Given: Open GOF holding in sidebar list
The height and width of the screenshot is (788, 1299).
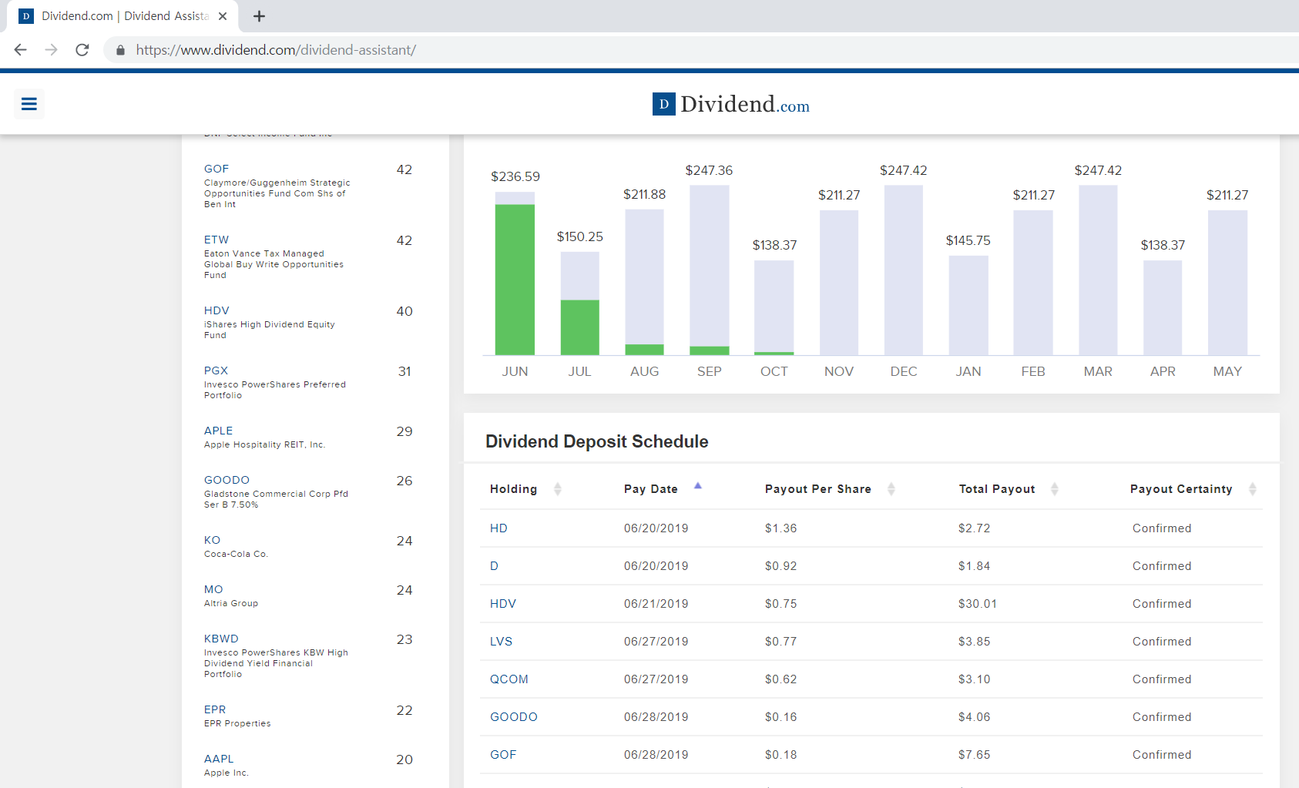Looking at the screenshot, I should pyautogui.click(x=216, y=169).
